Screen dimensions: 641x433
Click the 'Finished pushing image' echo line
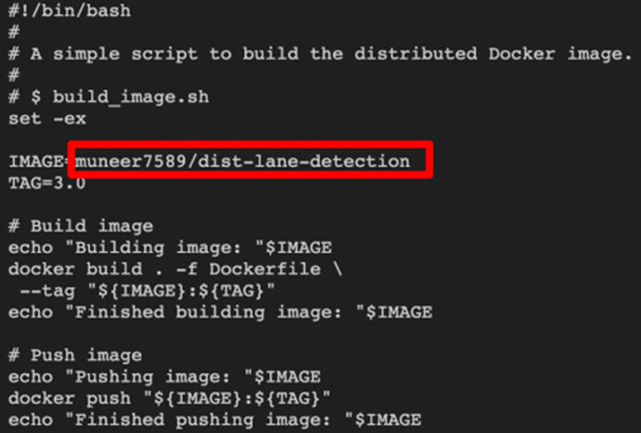tap(215, 419)
